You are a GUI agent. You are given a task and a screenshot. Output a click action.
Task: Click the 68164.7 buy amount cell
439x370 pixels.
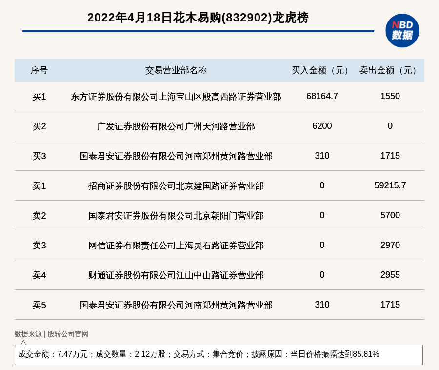point(322,96)
